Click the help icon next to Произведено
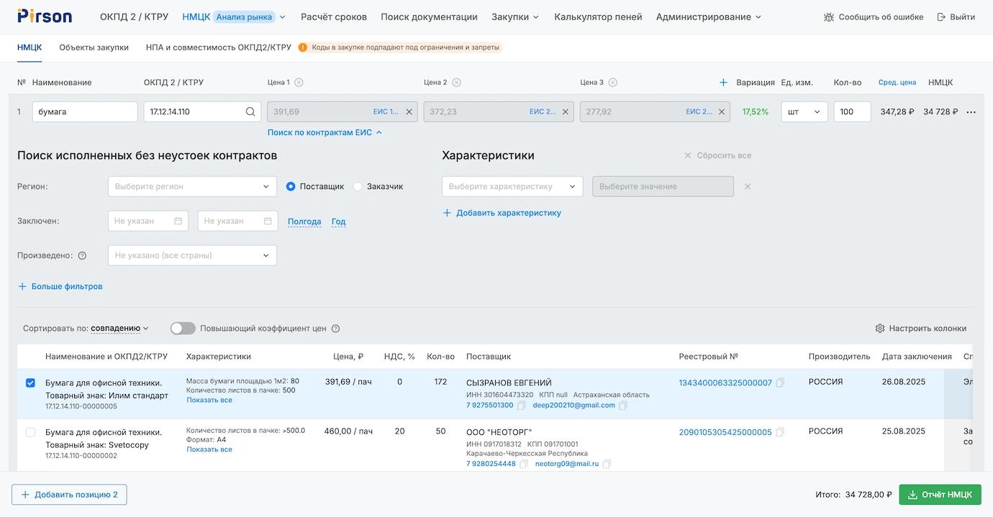 coord(82,255)
